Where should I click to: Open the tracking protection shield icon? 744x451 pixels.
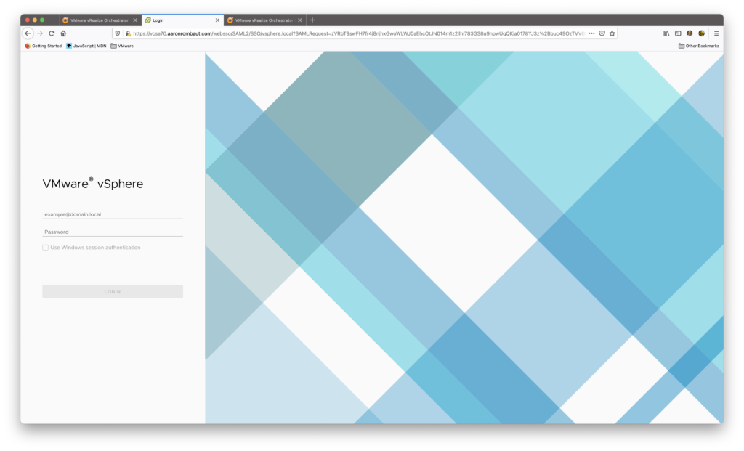tap(118, 33)
